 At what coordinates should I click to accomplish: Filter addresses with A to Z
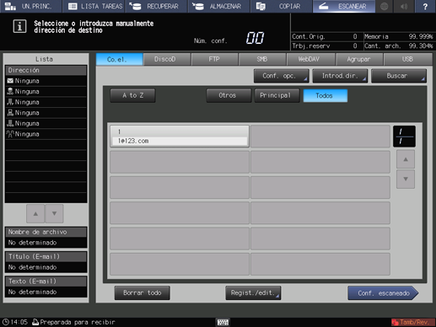click(x=132, y=95)
